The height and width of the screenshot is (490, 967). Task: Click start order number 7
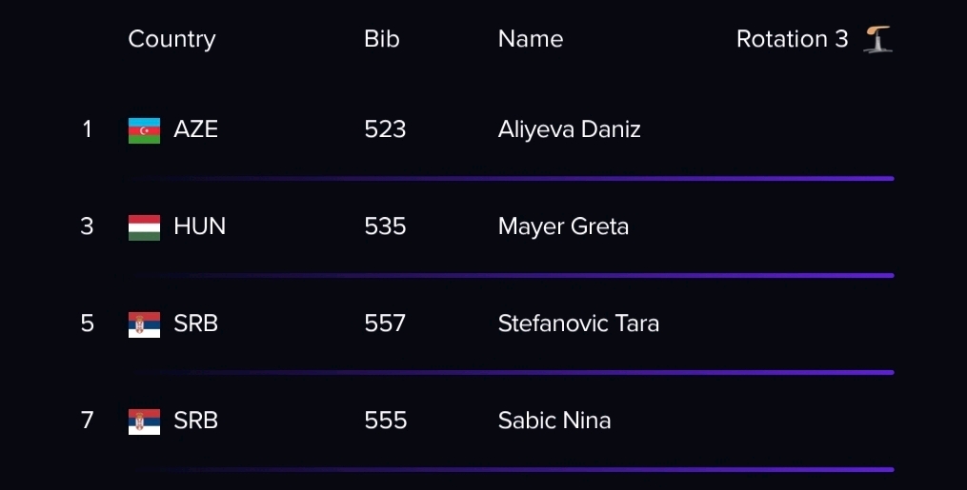click(87, 421)
